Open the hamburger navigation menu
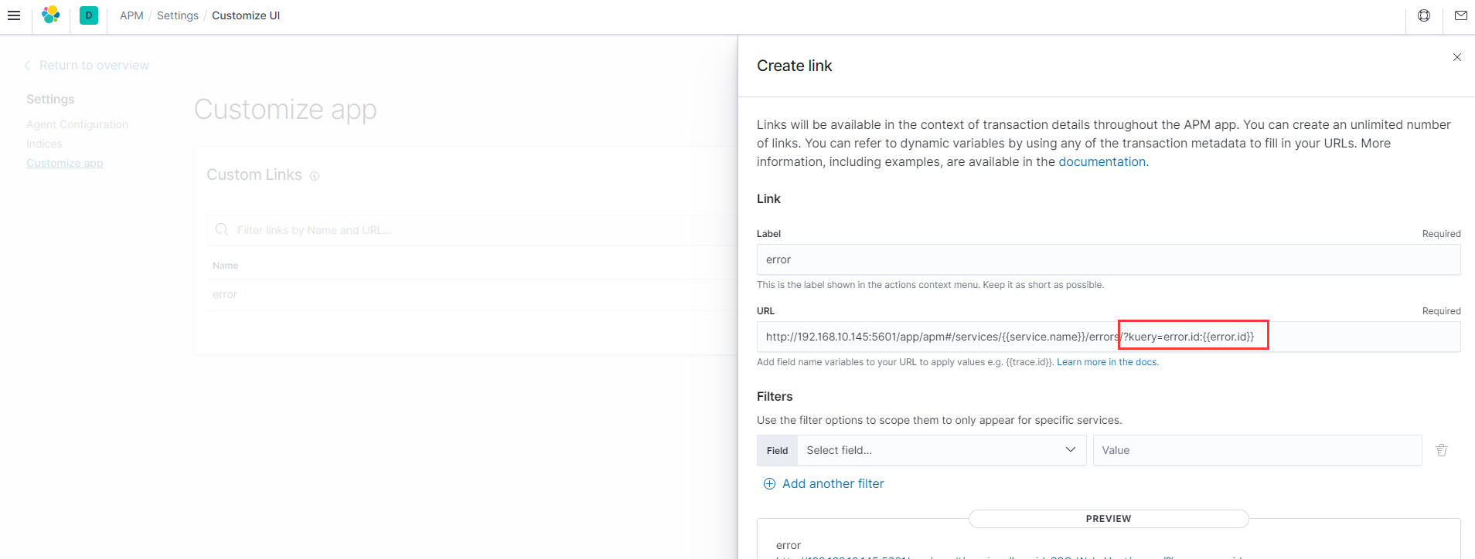Screen dimensions: 1475x559 [14, 15]
